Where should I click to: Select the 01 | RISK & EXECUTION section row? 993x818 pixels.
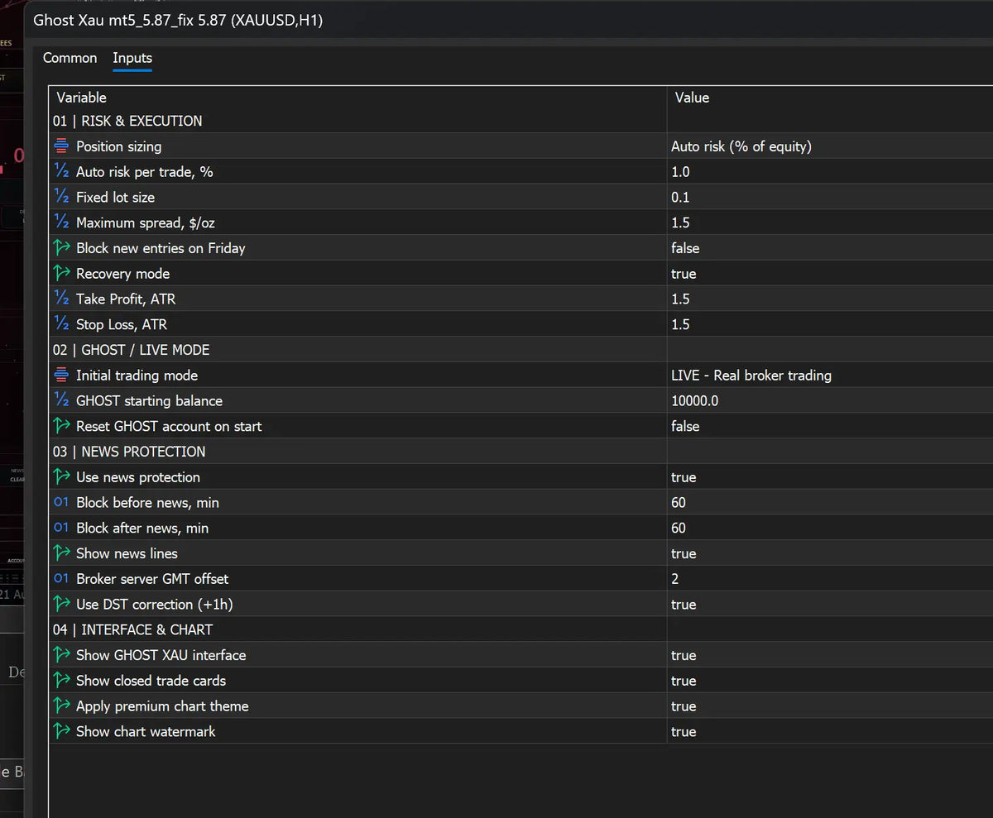pos(521,121)
